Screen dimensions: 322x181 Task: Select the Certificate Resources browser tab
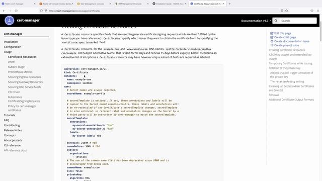[x=207, y=4]
